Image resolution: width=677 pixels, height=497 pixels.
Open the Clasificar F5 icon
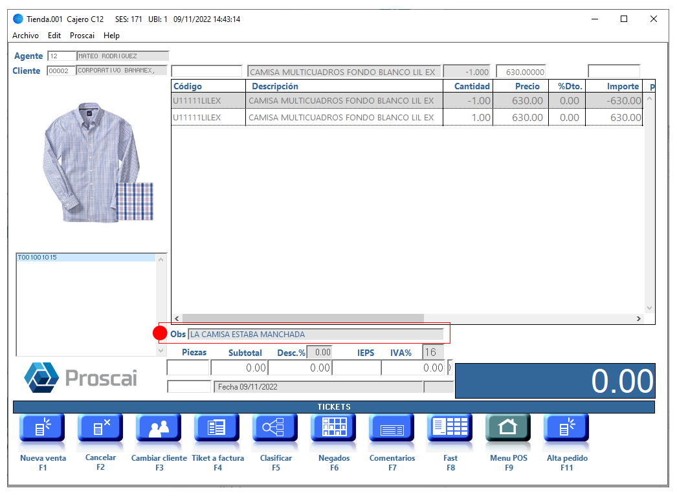[x=276, y=428]
